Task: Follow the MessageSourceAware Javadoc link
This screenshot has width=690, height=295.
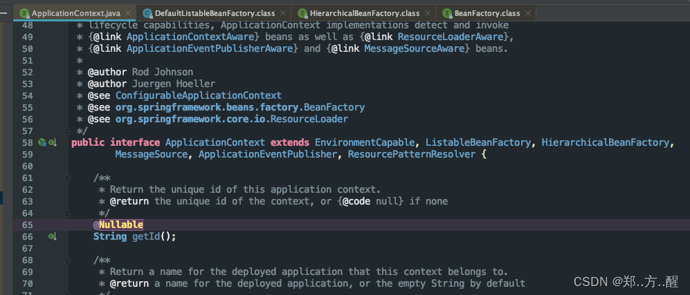Action: tap(414, 48)
